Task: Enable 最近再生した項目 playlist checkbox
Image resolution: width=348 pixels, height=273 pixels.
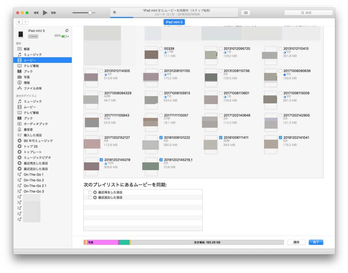Action: [x=90, y=192]
